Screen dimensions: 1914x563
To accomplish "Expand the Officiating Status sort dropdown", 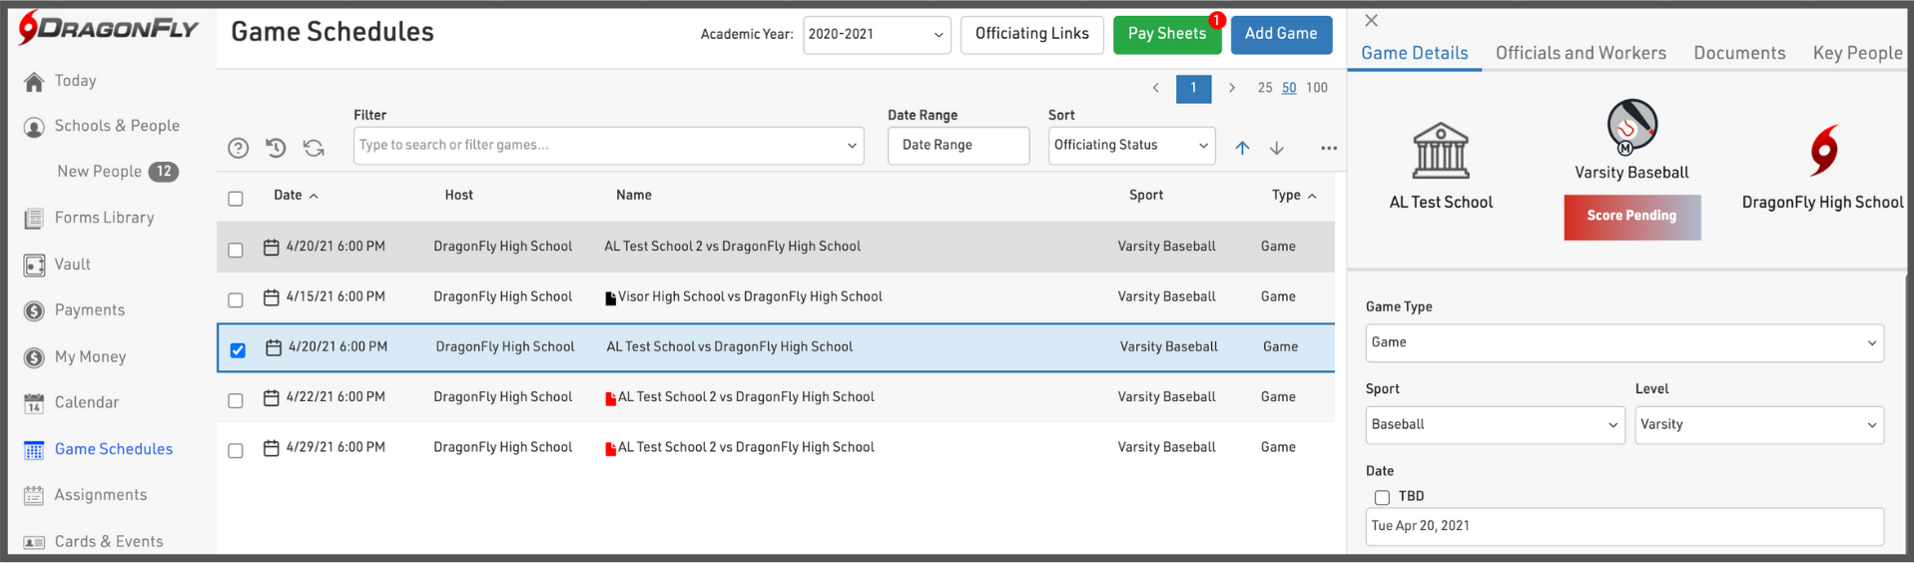I will point(1130,146).
